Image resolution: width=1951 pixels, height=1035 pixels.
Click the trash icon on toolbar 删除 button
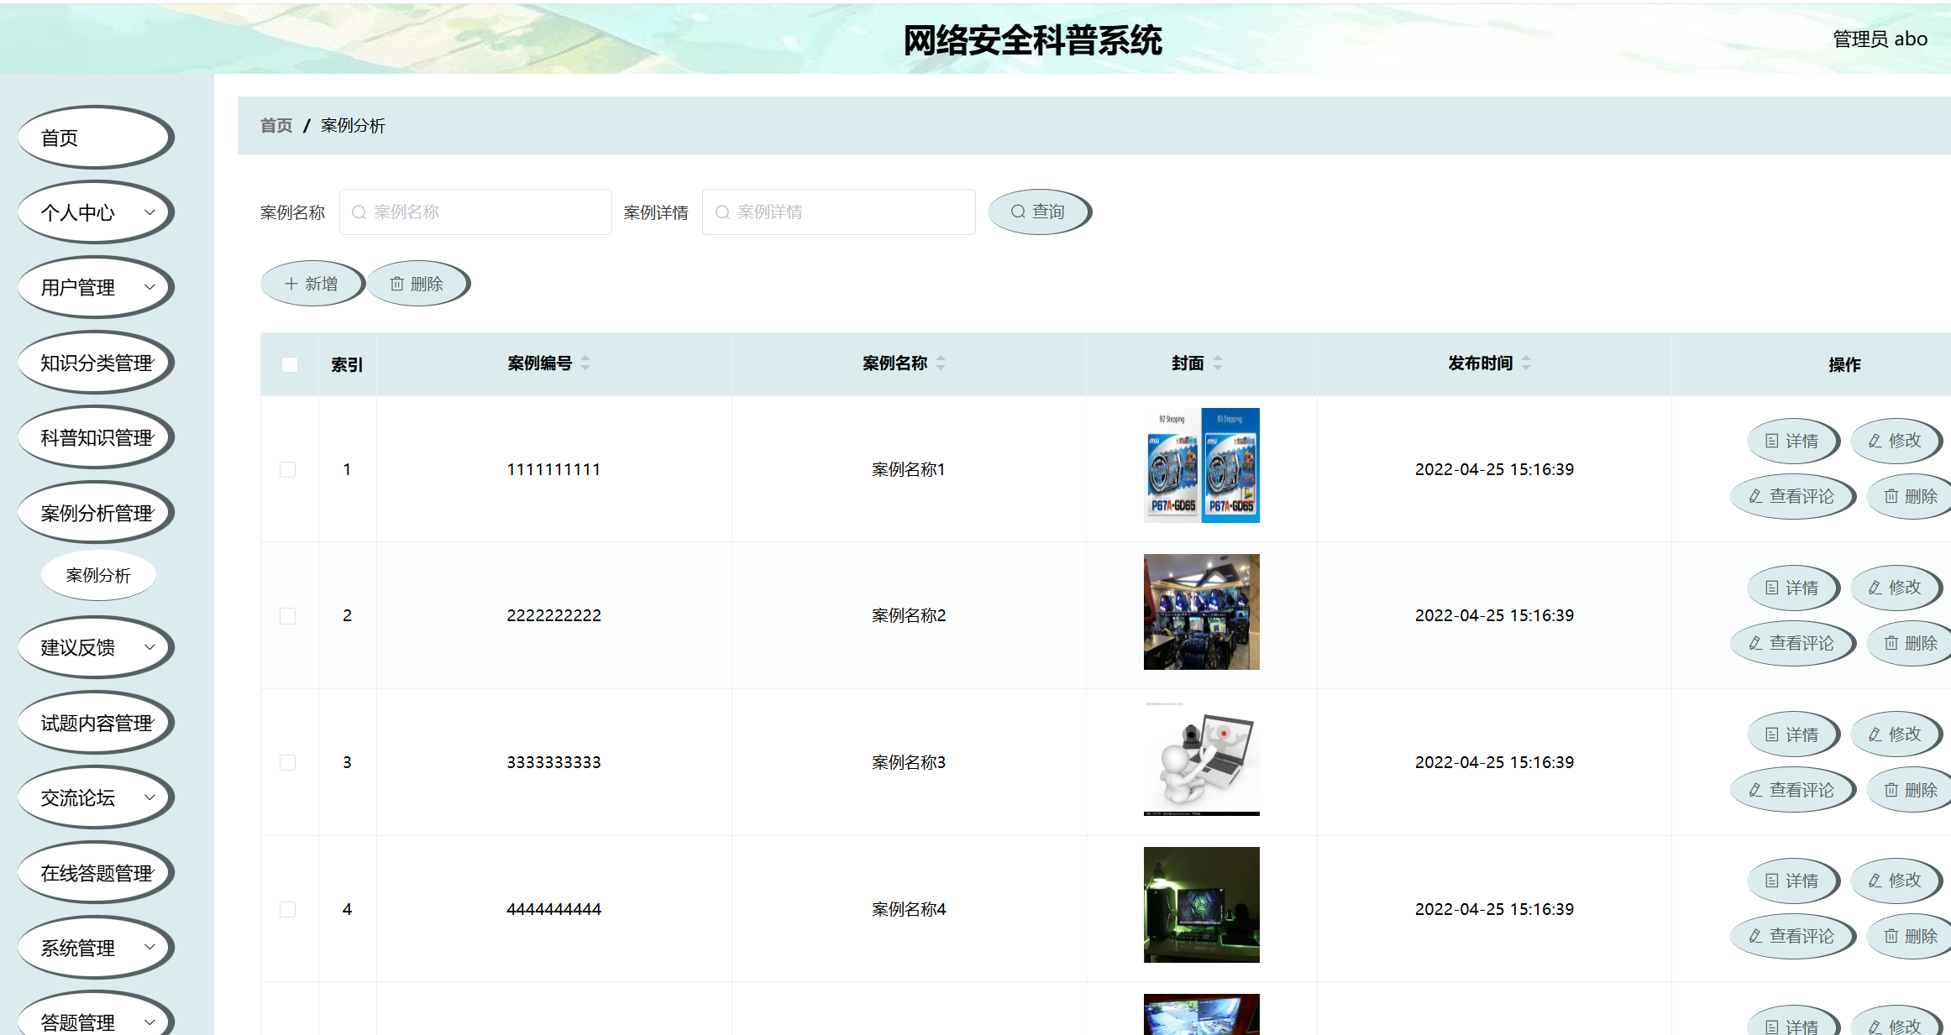click(x=397, y=284)
